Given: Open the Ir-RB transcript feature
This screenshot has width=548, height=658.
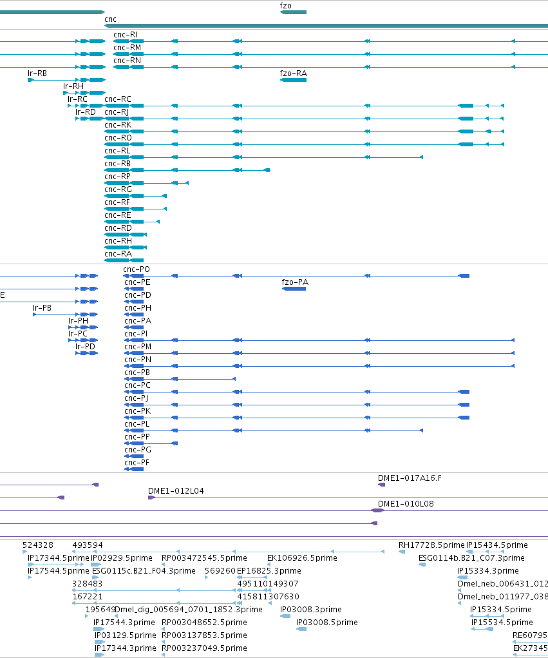Looking at the screenshot, I should click(x=37, y=73).
